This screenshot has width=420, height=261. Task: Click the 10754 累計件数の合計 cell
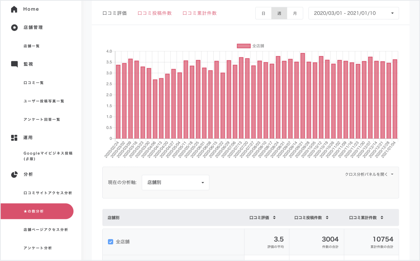tap(371, 242)
